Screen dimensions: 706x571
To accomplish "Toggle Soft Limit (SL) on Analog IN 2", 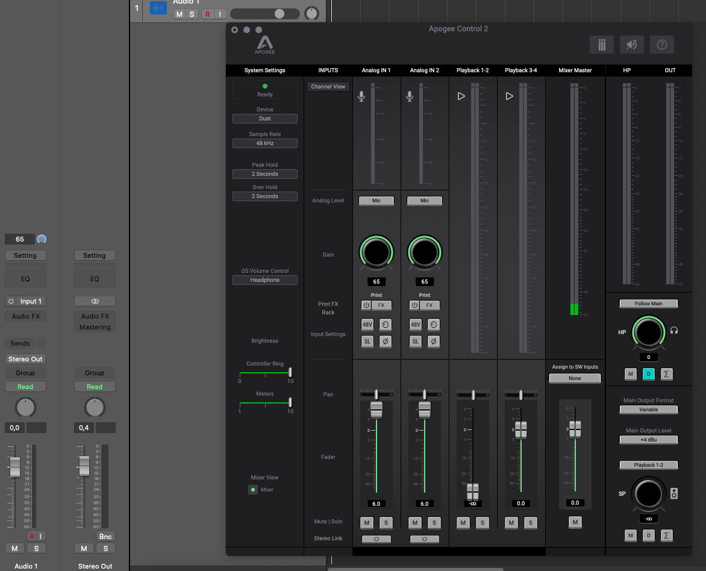I will pos(416,342).
